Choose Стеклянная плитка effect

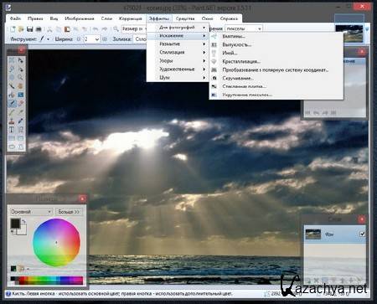(x=276, y=86)
